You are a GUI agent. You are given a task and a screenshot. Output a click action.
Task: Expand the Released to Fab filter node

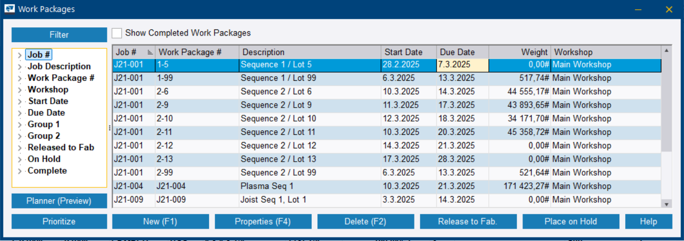[19, 148]
